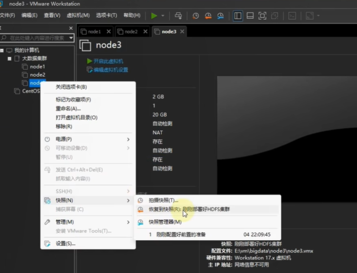Screen dimensions: 357x273
Task: Open the power options dropdown arrow
Action: pos(163,16)
